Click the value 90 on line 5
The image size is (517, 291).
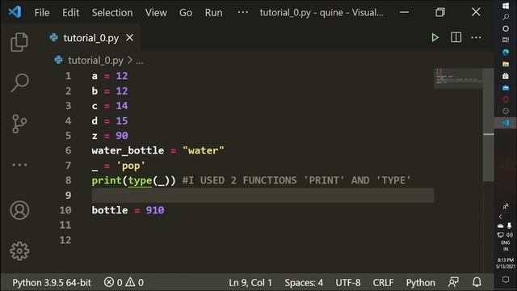122,136
